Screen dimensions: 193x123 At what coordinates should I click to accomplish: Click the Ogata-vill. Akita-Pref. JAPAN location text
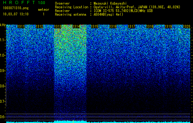click(x=137, y=7)
